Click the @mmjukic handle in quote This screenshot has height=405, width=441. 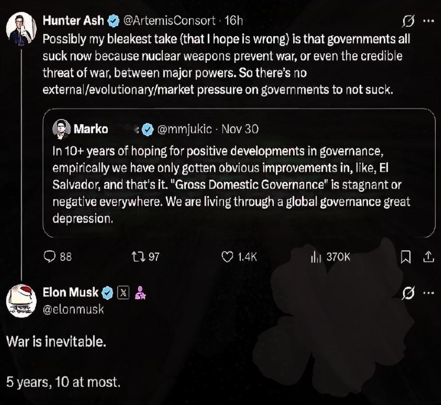click(184, 129)
